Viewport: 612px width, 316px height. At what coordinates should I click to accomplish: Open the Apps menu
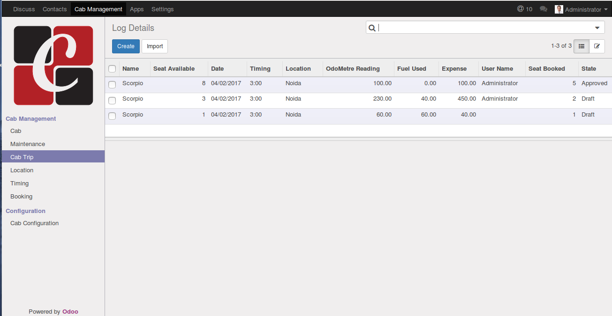(x=137, y=9)
